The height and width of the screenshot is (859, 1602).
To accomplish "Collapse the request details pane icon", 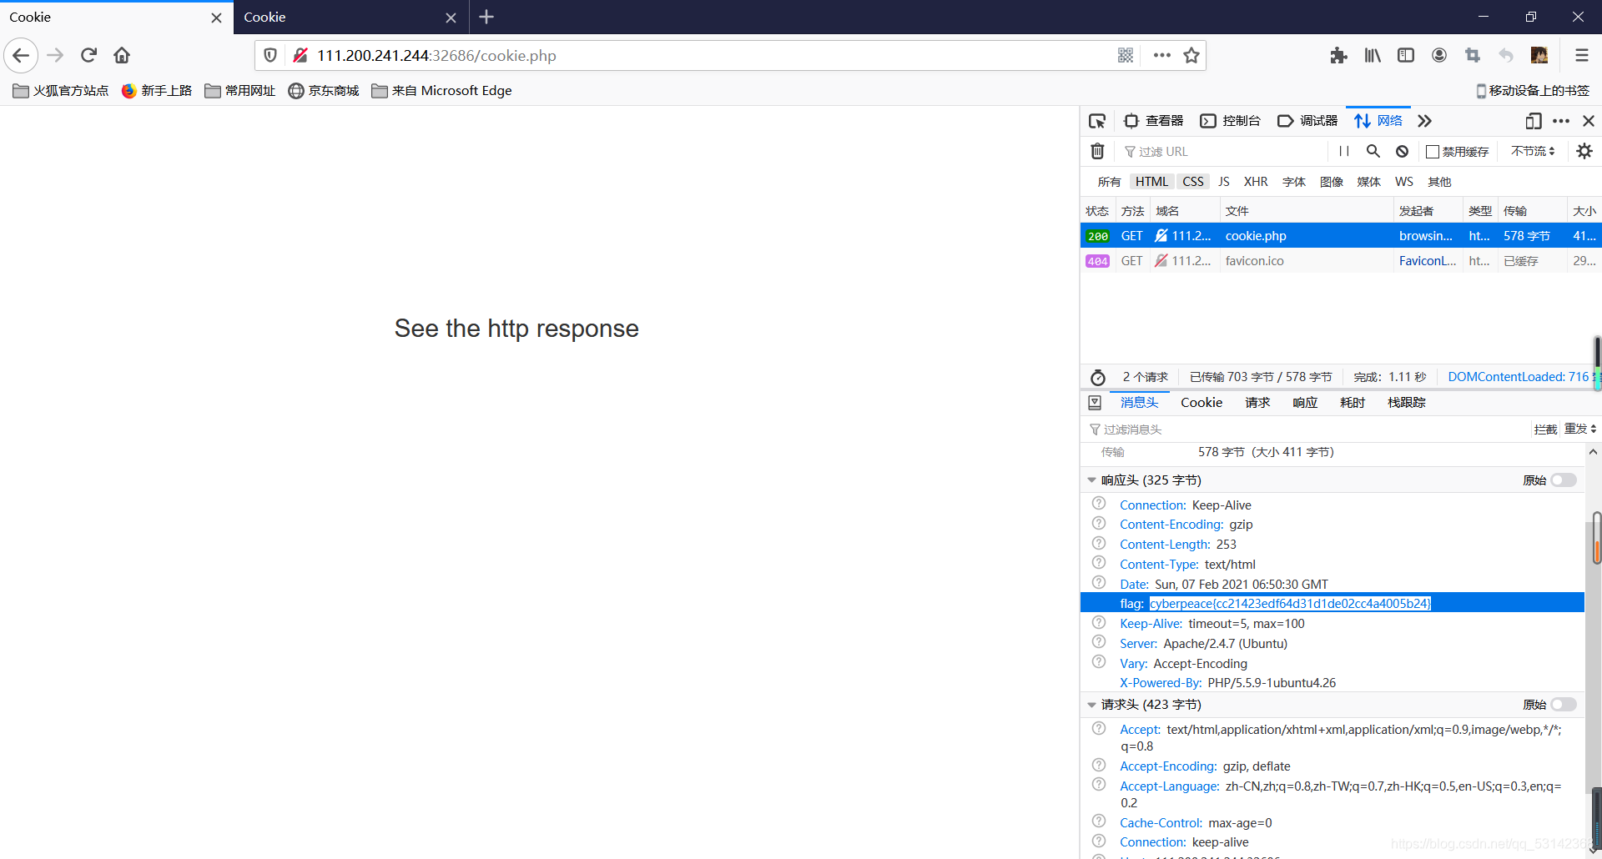I will [1095, 403].
